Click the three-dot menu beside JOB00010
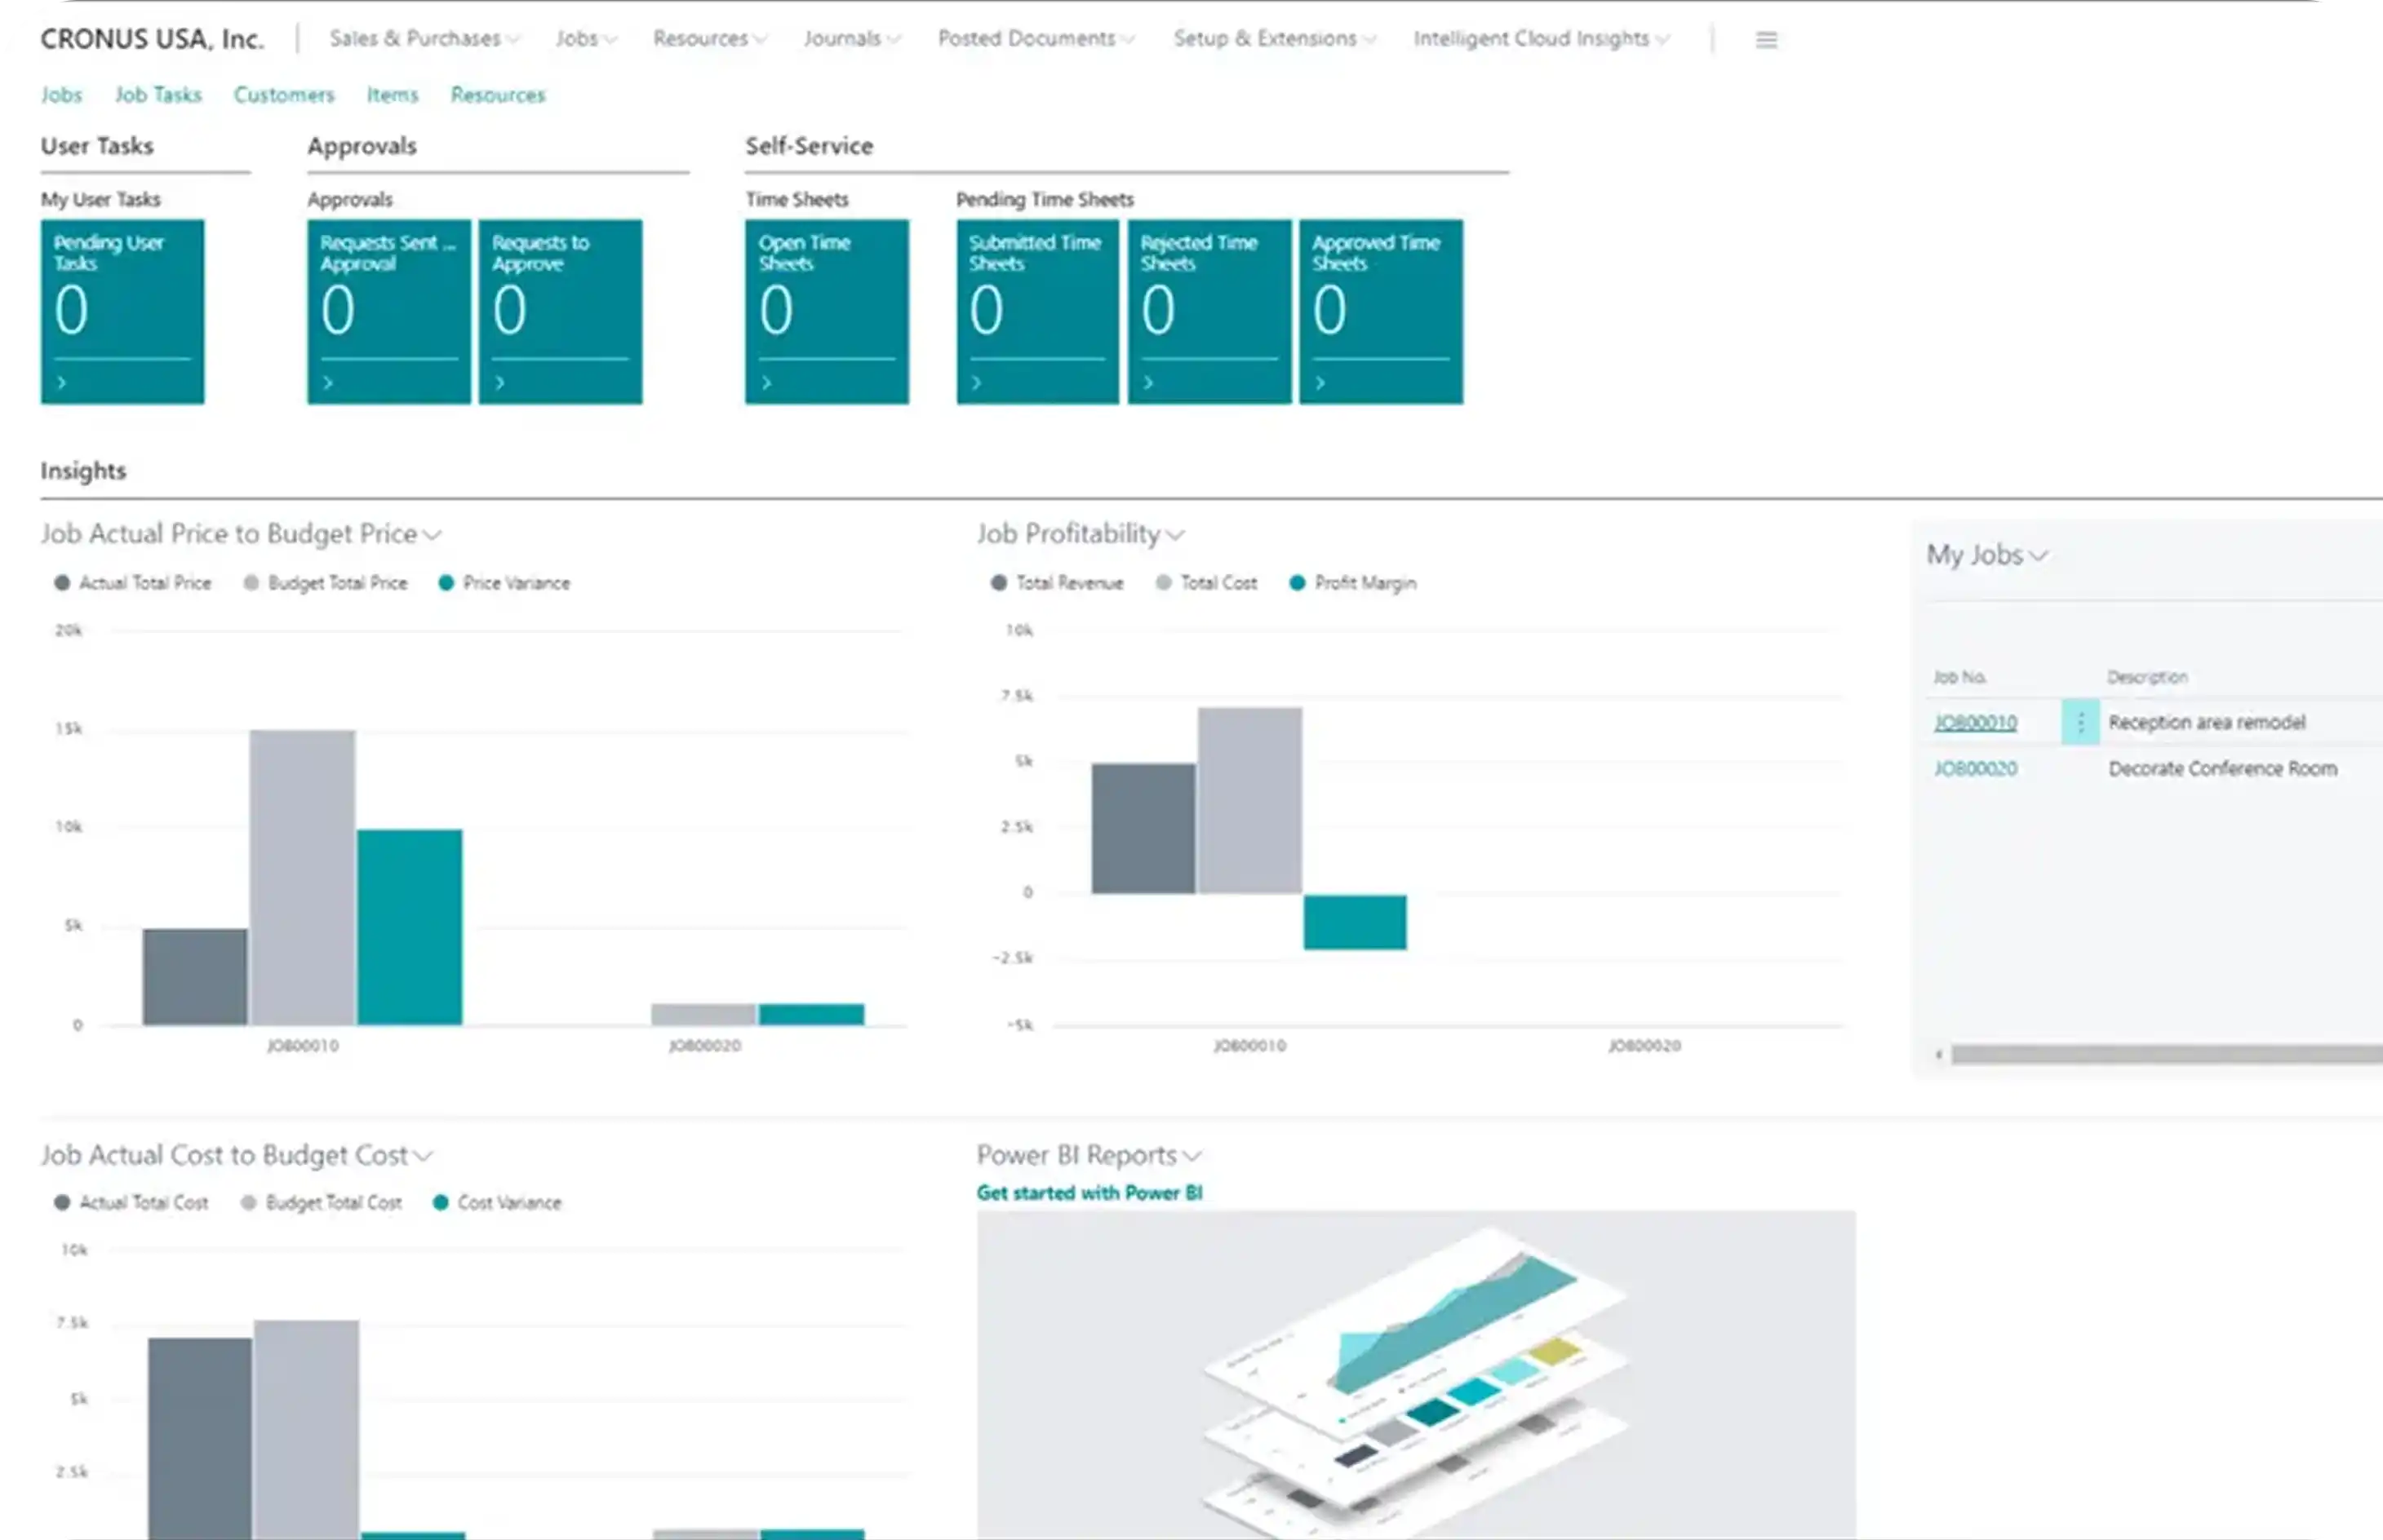The width and height of the screenshot is (2383, 1540). pos(2080,722)
